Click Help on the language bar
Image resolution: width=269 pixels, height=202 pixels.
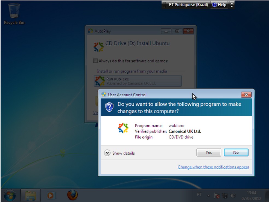(x=220, y=5)
